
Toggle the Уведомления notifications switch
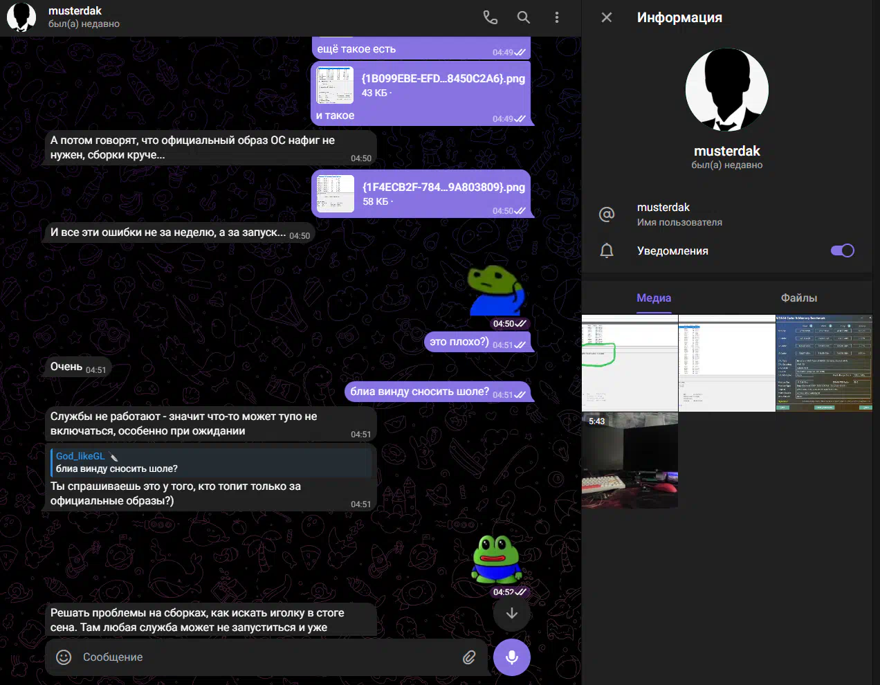[x=842, y=250]
